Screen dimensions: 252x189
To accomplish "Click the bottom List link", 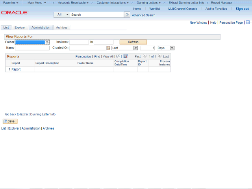I will point(4,128).
